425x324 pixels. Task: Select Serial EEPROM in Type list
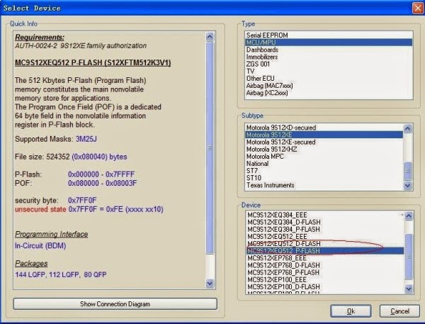329,35
